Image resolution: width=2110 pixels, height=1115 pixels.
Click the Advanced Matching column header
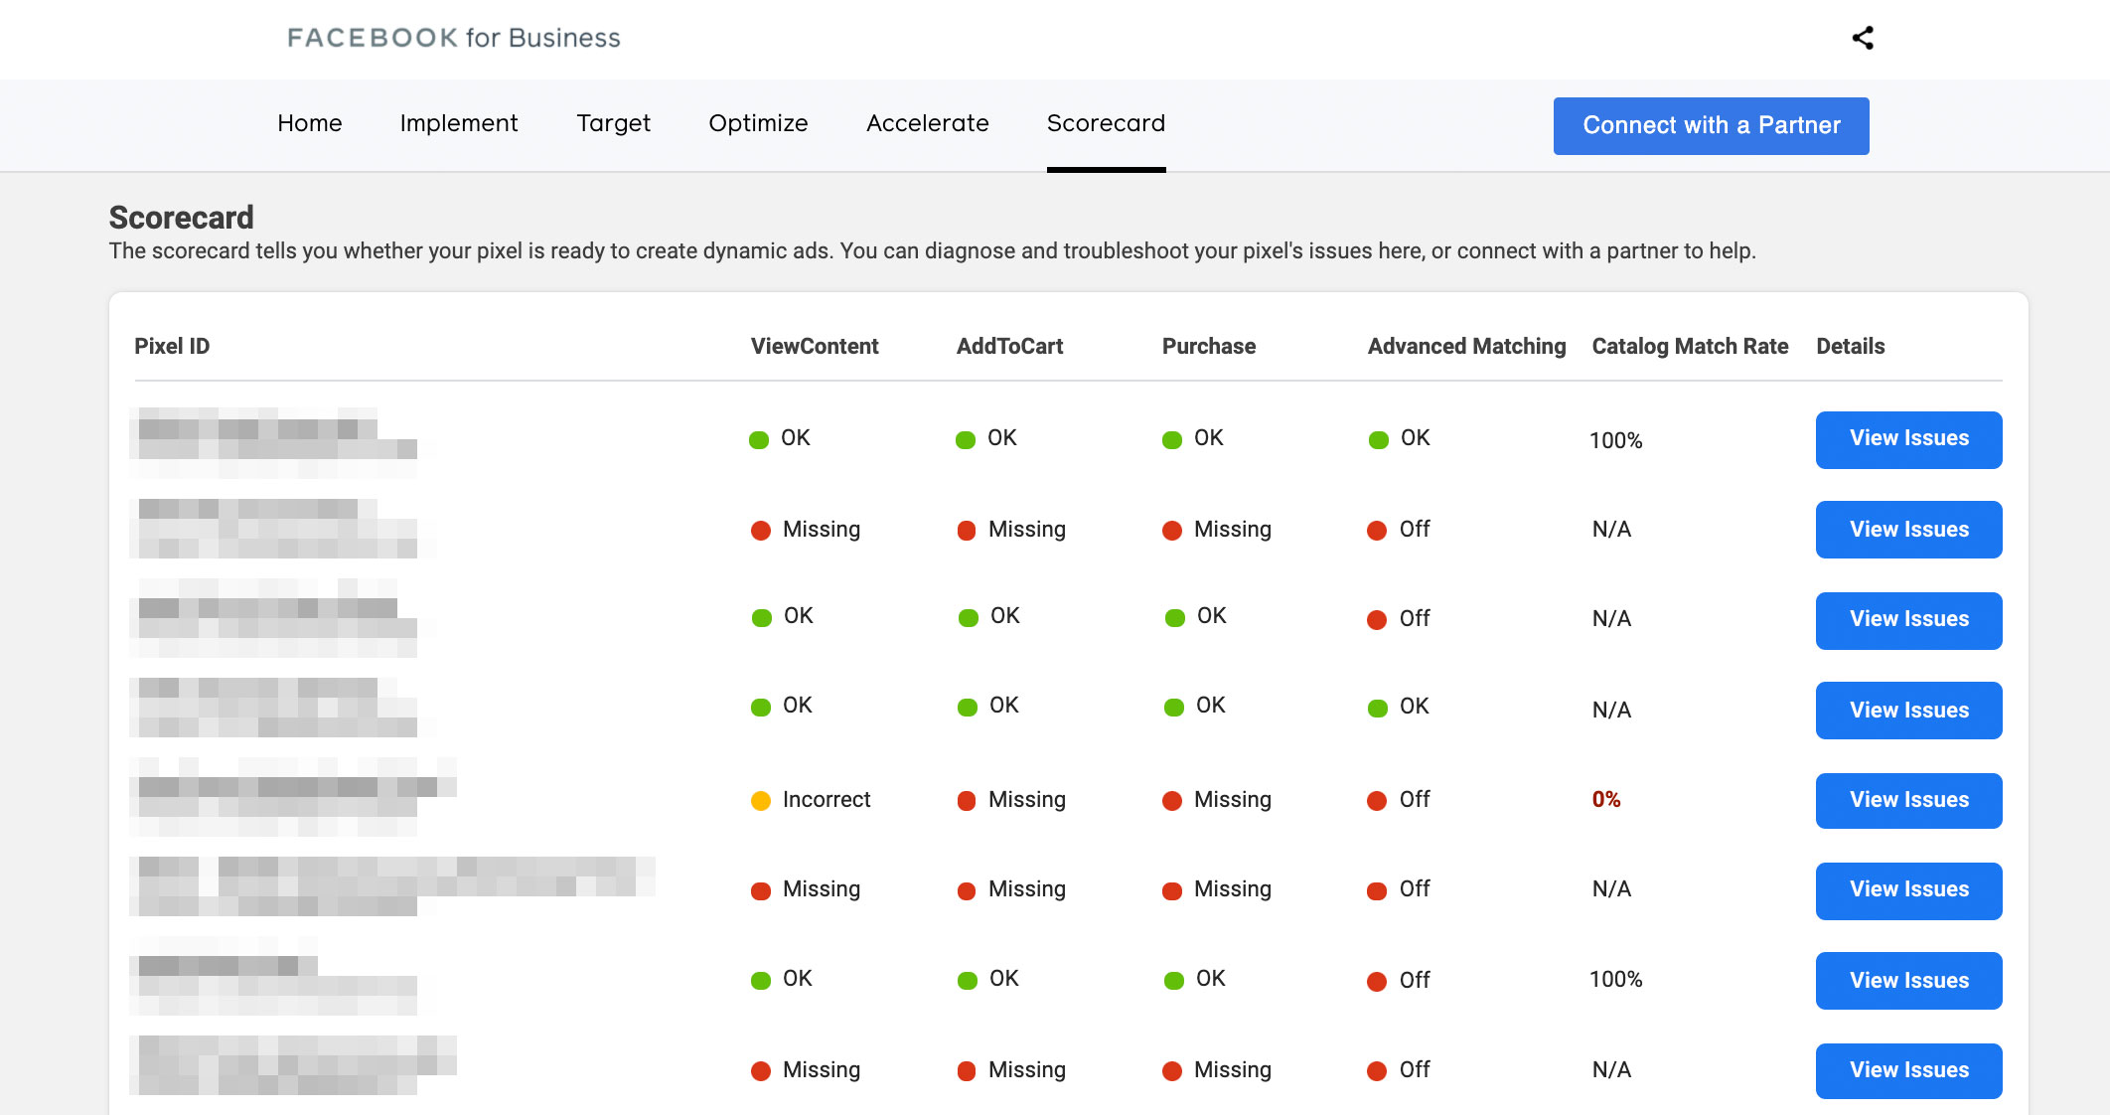[1466, 346]
